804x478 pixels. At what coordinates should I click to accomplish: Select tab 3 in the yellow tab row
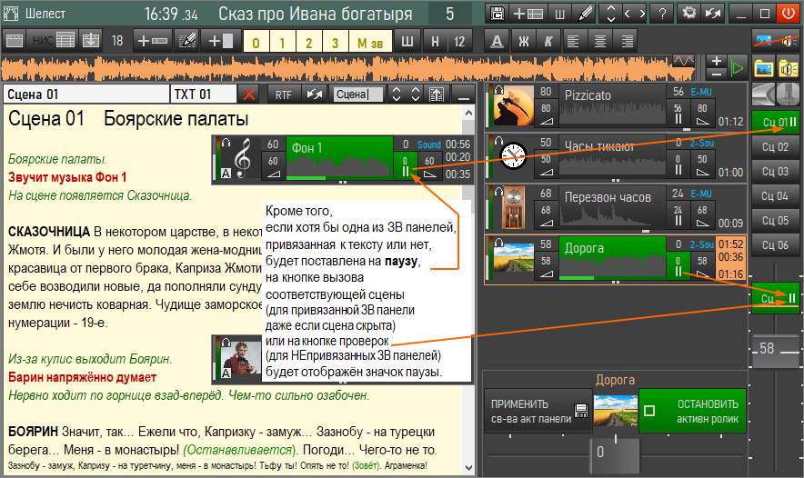click(x=335, y=43)
